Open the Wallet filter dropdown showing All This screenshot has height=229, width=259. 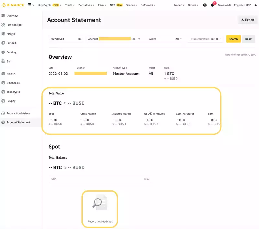click(x=178, y=39)
